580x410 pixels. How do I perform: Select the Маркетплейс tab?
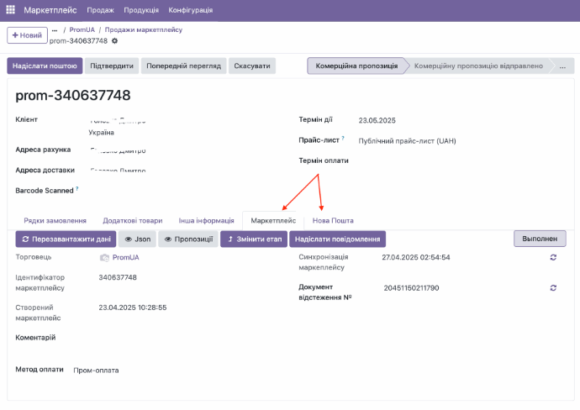(273, 221)
